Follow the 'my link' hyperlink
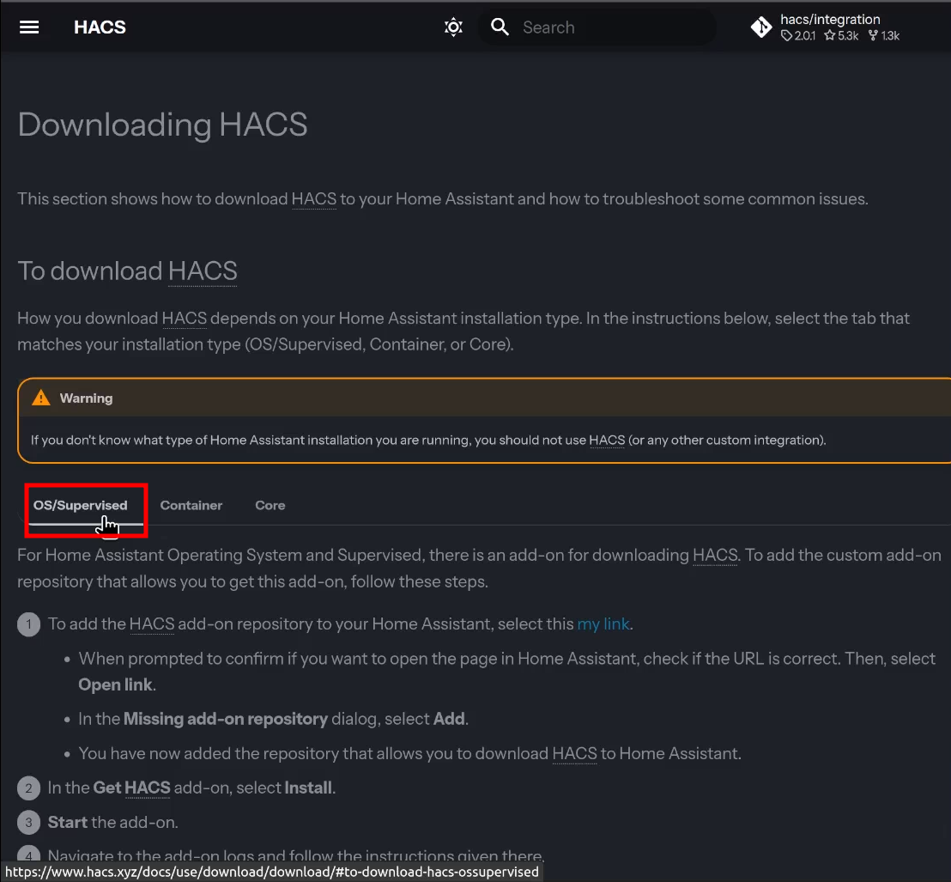The image size is (951, 882). [603, 624]
